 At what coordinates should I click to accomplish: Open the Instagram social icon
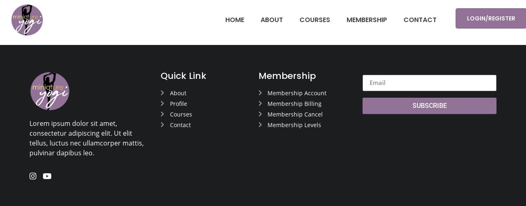point(33,176)
